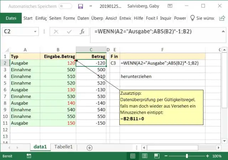Toggle the Automatisches Speichern switch
This screenshot has width=228, height=160.
[x=65, y=6]
